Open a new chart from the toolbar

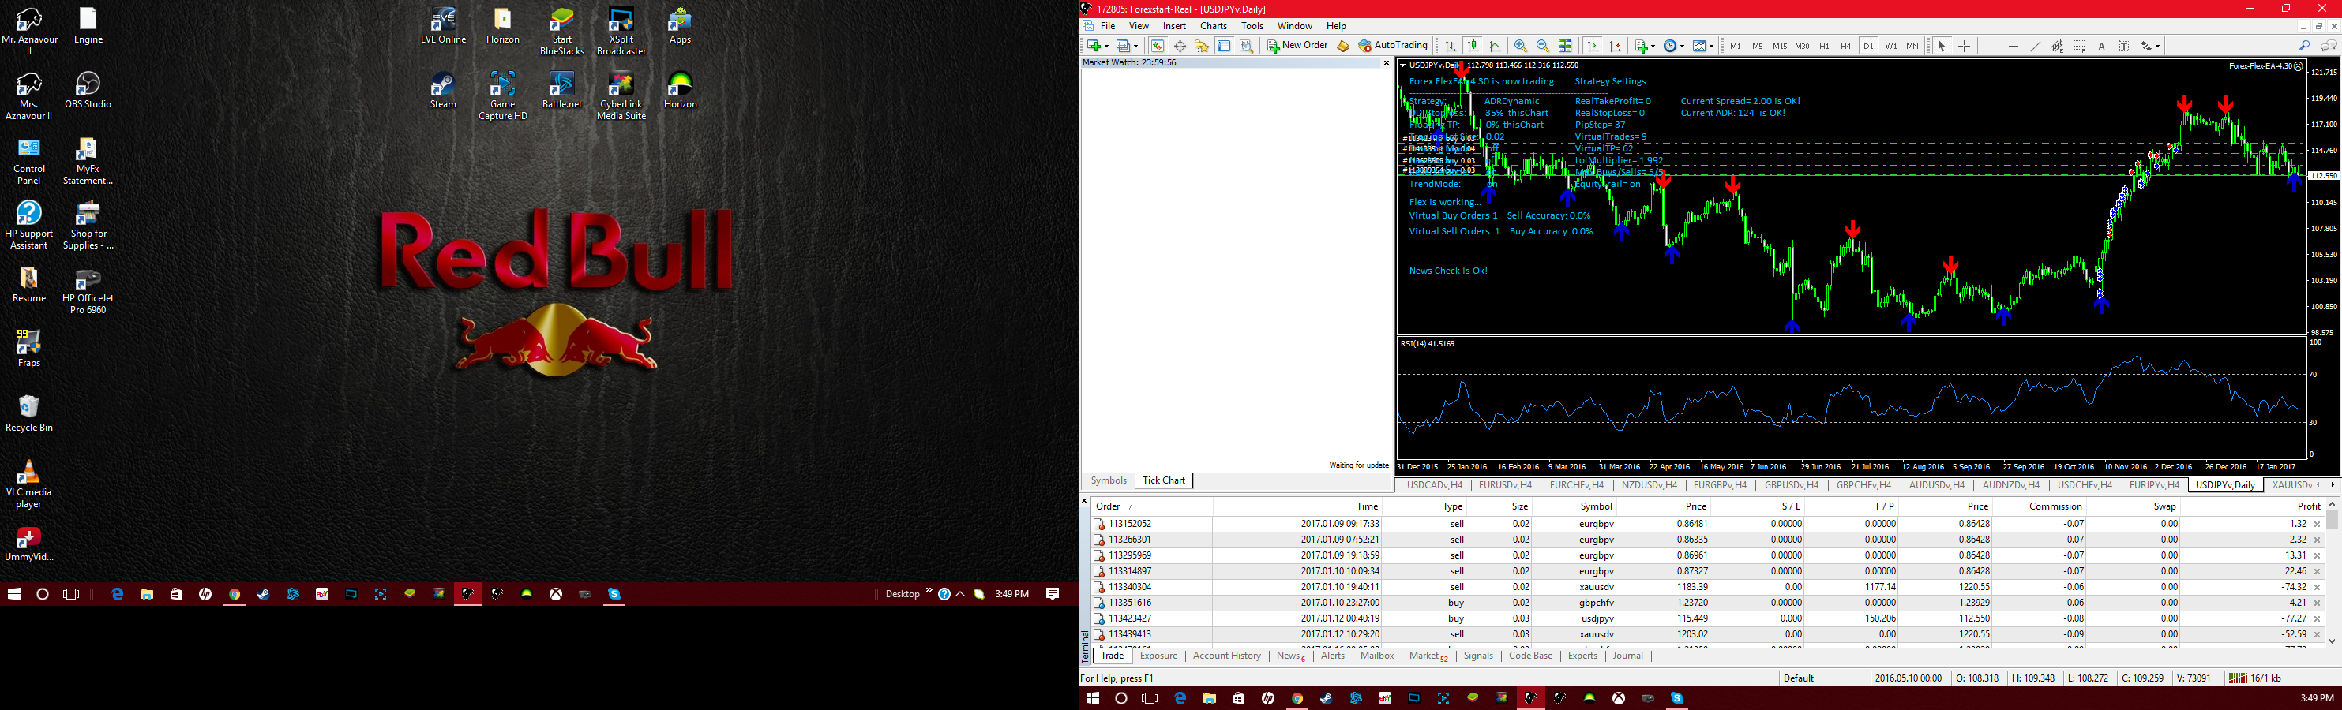pos(1094,46)
